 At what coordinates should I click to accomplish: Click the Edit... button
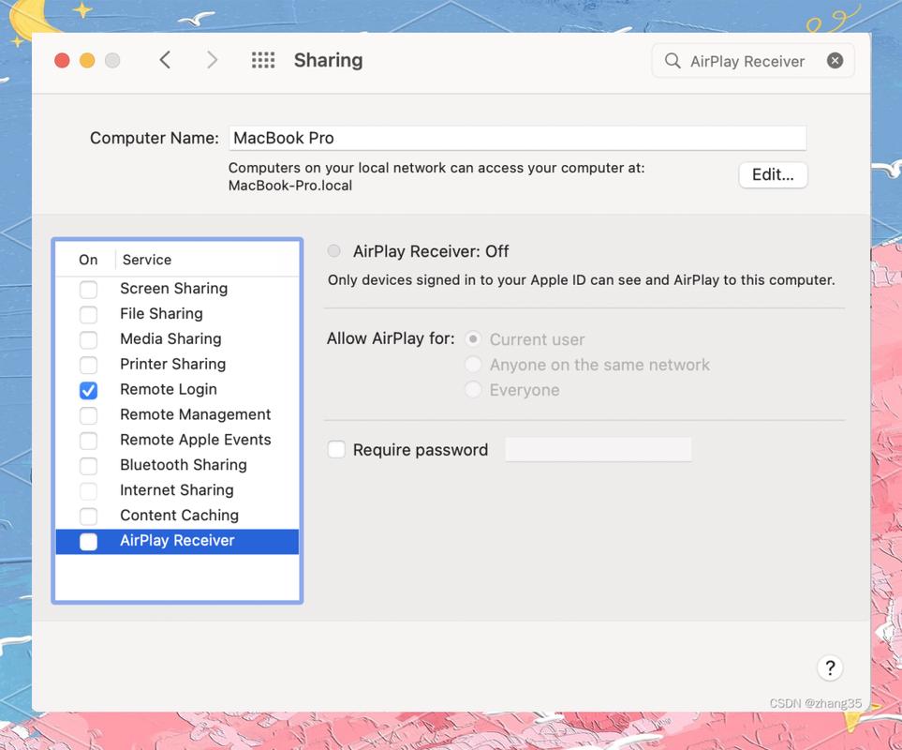[773, 175]
